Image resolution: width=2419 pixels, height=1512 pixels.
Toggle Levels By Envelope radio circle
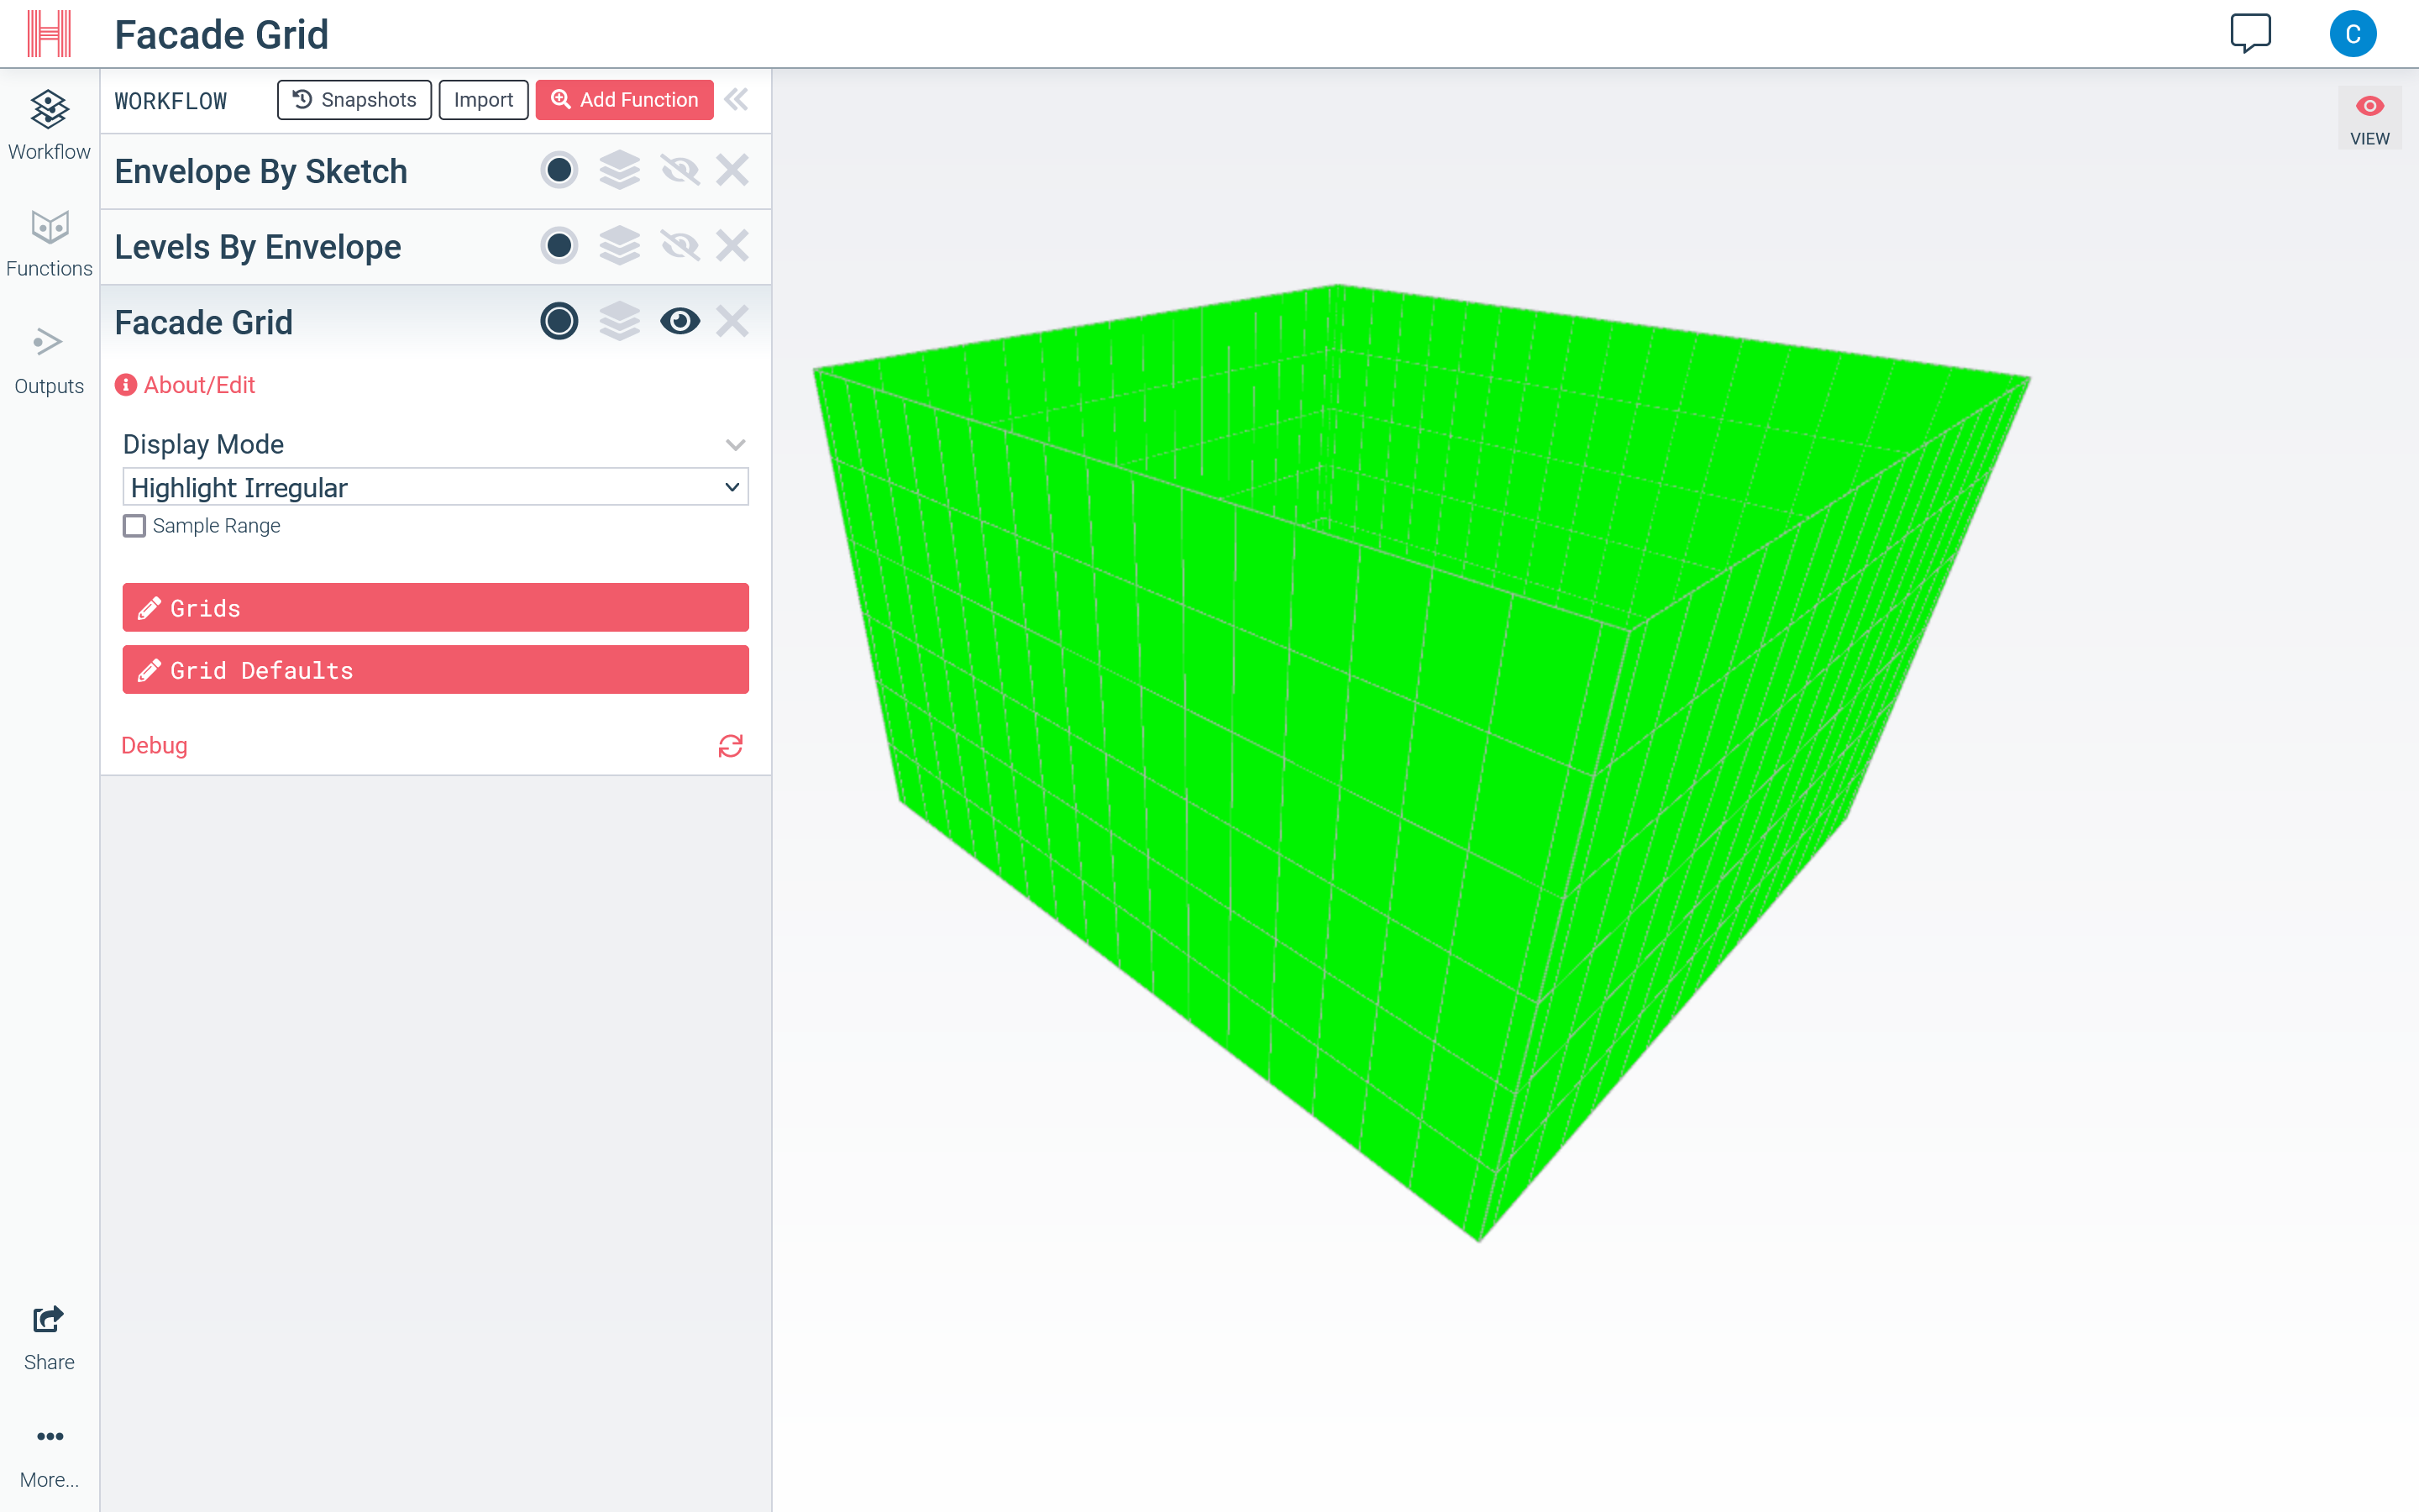[559, 246]
